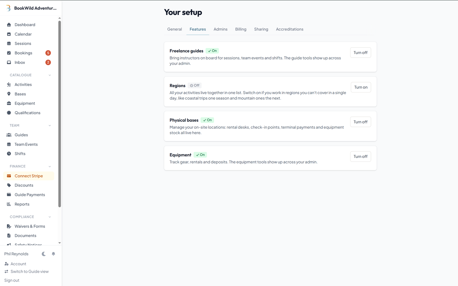Viewport: 458px width, 286px height.
Task: Click the Bookings checkmark icon
Action: pyautogui.click(x=9, y=53)
